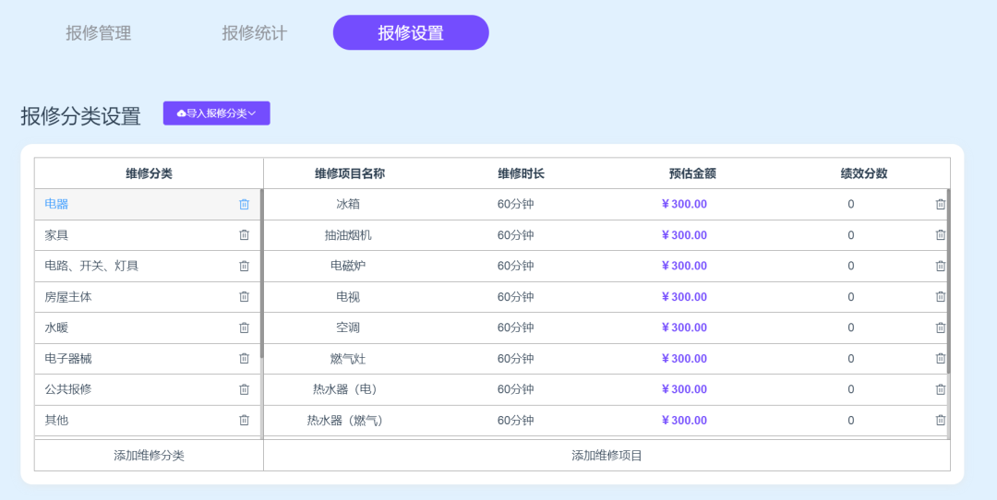Click ¥300.00 amount in 燃气灶 row
Screen dimensions: 997x500
point(684,358)
